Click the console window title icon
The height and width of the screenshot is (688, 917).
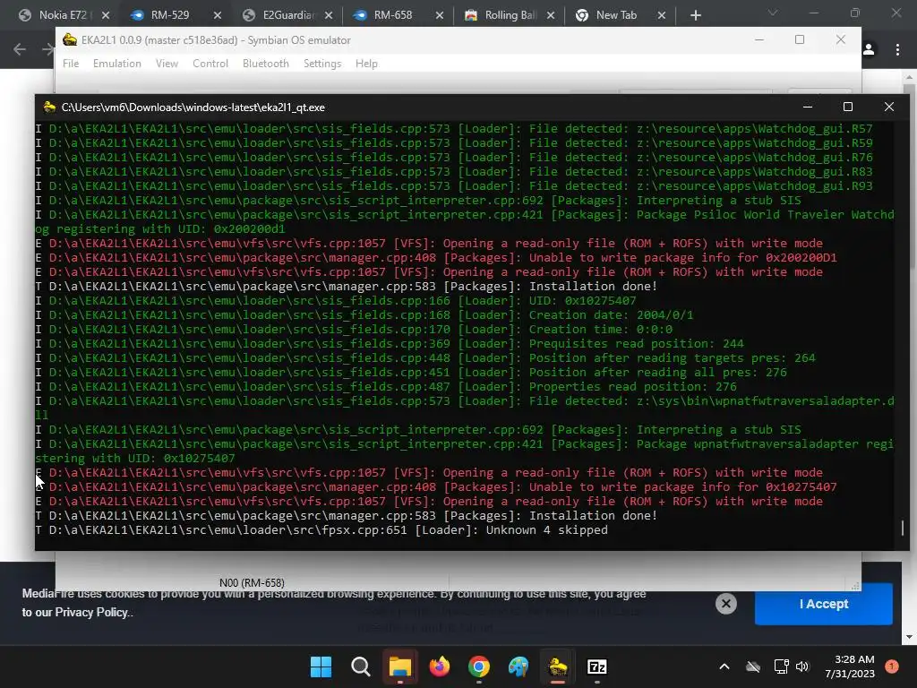49,107
